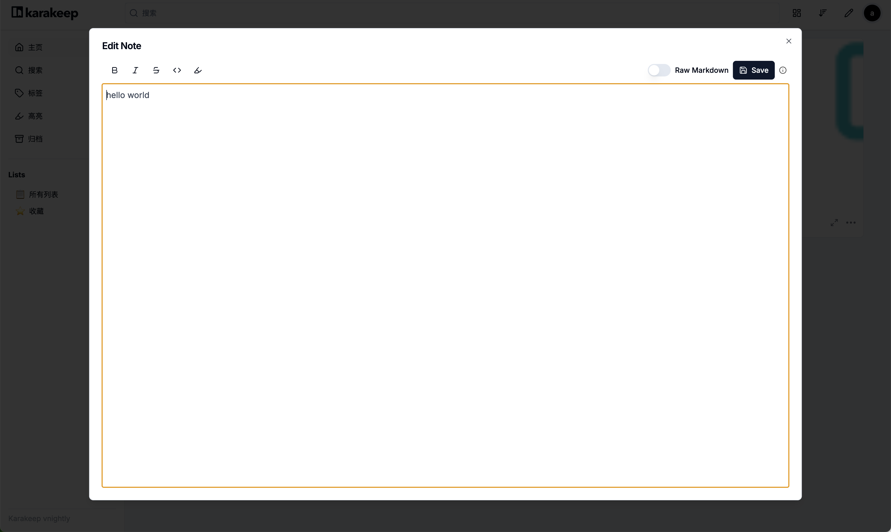Click the Lists heading in the sidebar
The width and height of the screenshot is (891, 532).
pyautogui.click(x=16, y=174)
